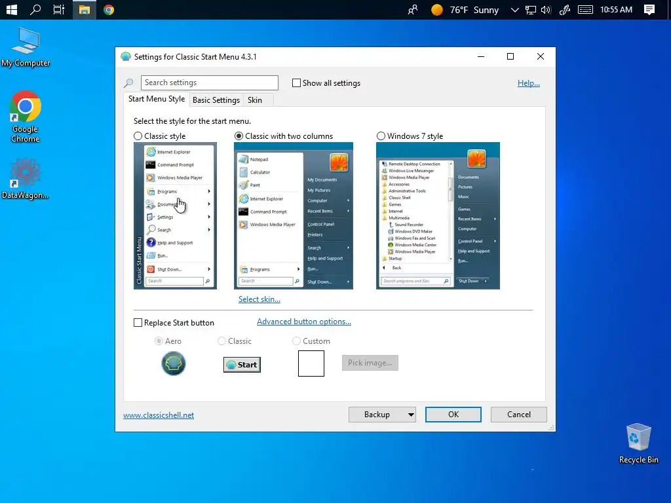Open the sunny weather widget icon
Image resolution: width=671 pixels, height=503 pixels.
point(437,9)
